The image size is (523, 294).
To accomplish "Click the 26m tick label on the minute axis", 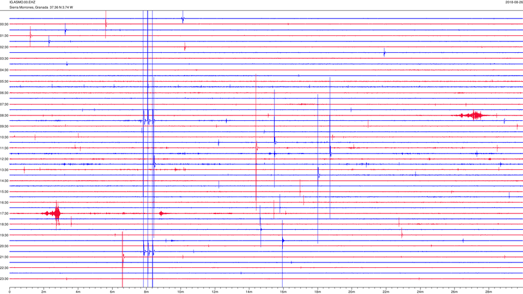I will pos(454,292).
